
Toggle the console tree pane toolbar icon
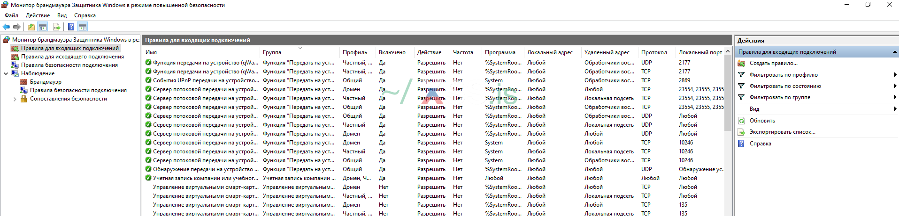[x=43, y=27]
